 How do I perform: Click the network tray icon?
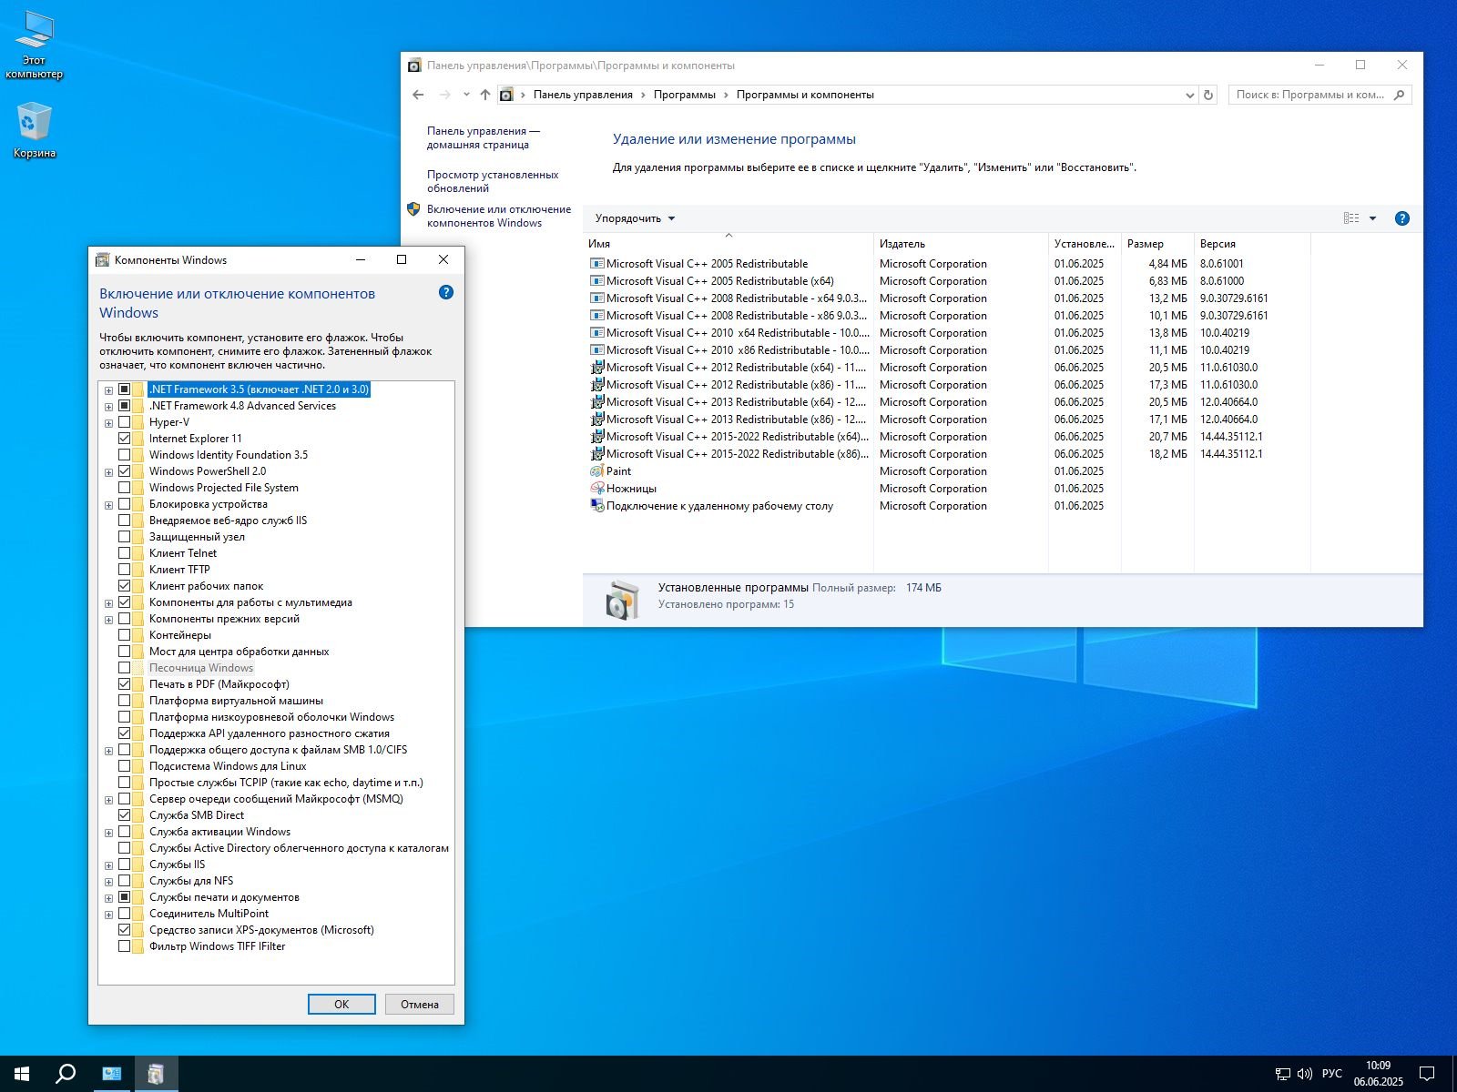[x=1282, y=1074]
